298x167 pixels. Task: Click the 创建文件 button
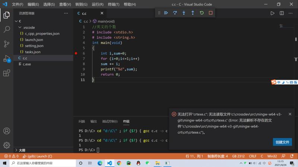(x=282, y=142)
